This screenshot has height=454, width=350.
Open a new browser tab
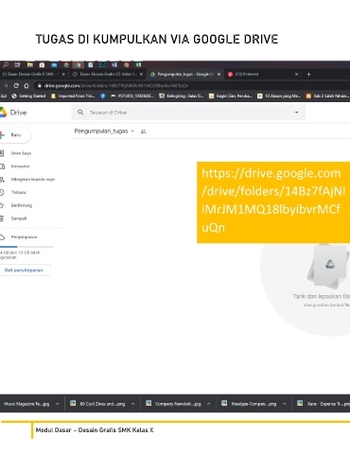click(309, 75)
